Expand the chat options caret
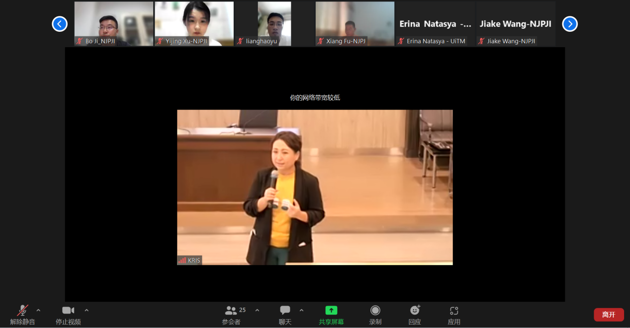 coord(301,311)
